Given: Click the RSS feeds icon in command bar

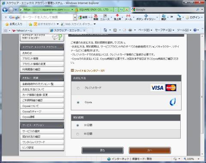Looking at the screenshot, I should pos(115,30).
